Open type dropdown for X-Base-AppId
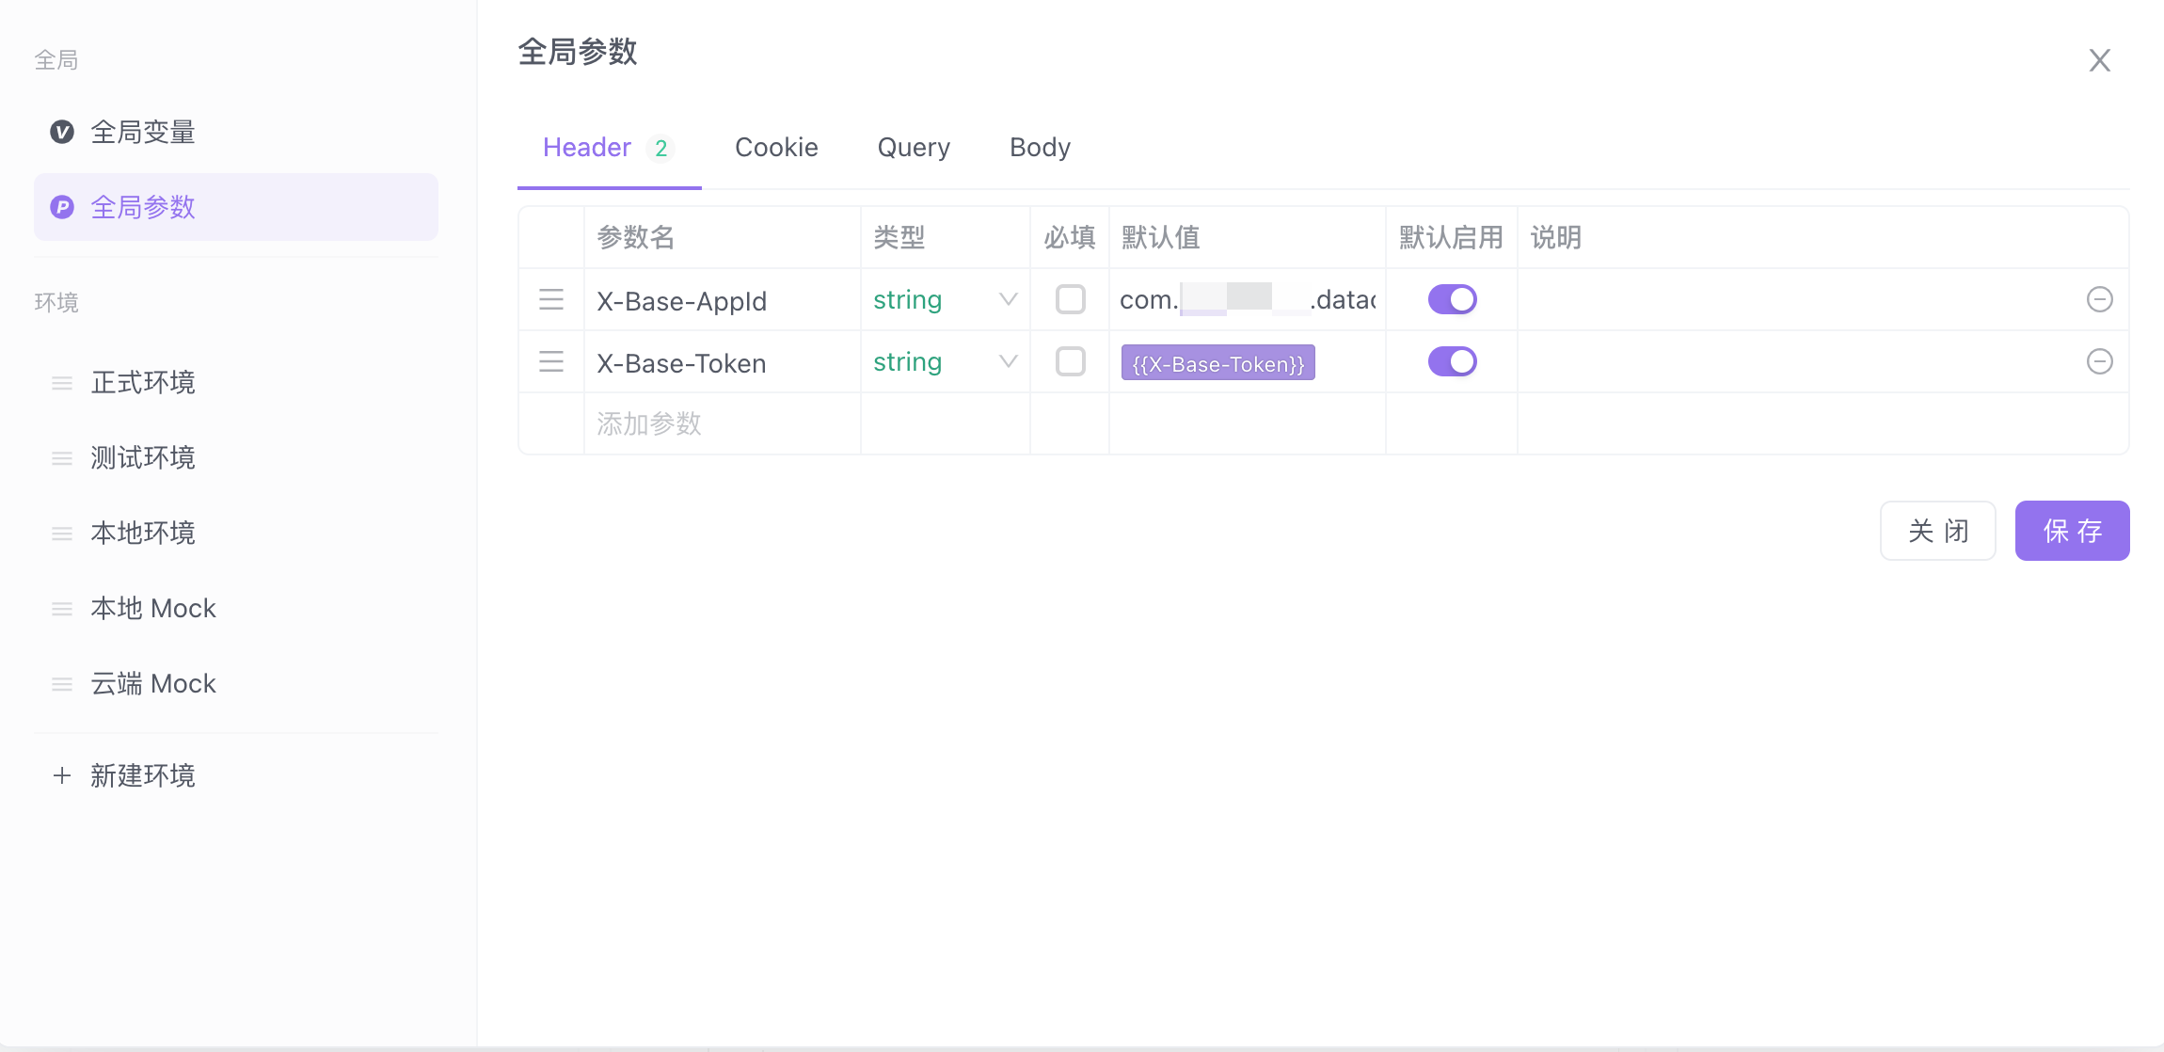 (945, 299)
